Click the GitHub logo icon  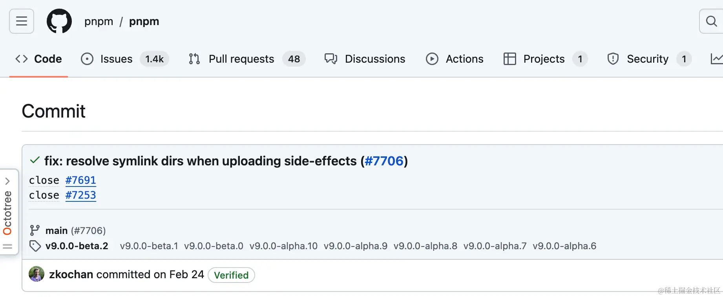click(x=59, y=21)
